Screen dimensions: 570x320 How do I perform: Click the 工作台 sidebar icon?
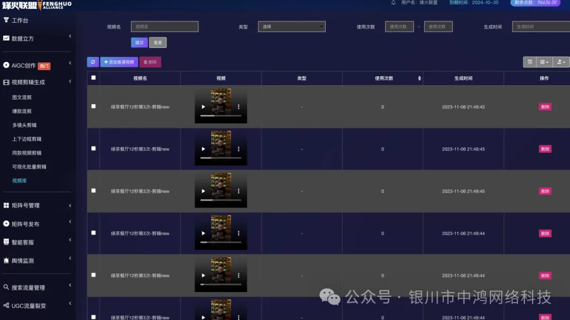pos(6,20)
